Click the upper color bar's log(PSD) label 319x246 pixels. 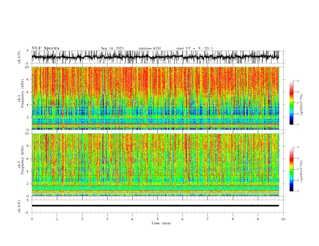[302, 105]
